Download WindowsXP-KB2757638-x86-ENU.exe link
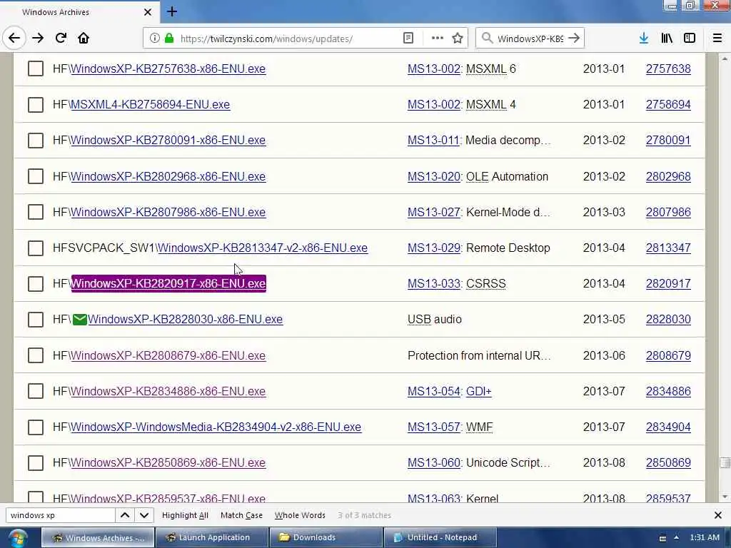Viewport: 731px width, 548px height. tap(168, 68)
